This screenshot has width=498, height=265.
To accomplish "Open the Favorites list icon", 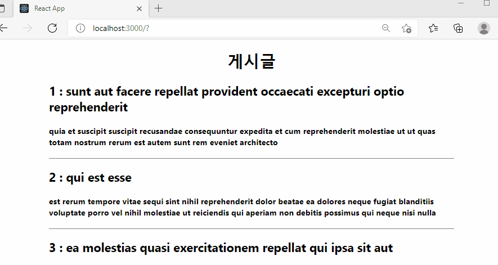I will [433, 28].
